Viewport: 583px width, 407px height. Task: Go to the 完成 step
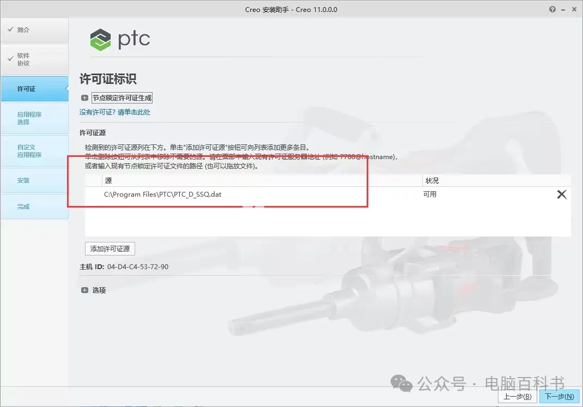coord(34,206)
